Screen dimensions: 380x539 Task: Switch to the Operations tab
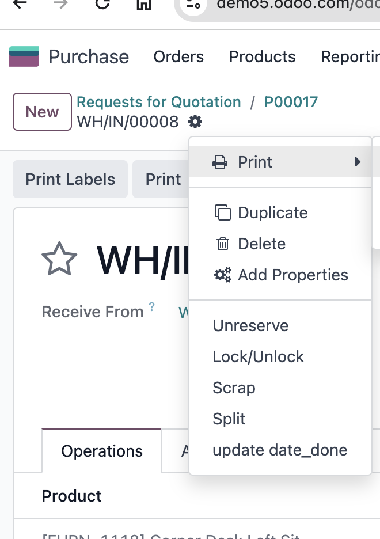tap(102, 451)
